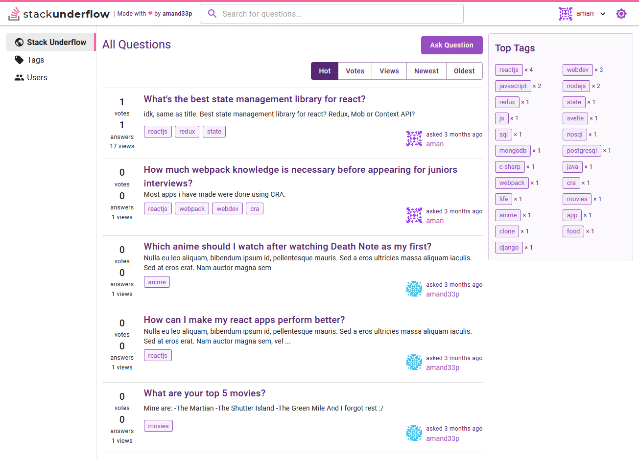Click the Users people icon in the sidebar
639x459 pixels.
click(x=19, y=77)
